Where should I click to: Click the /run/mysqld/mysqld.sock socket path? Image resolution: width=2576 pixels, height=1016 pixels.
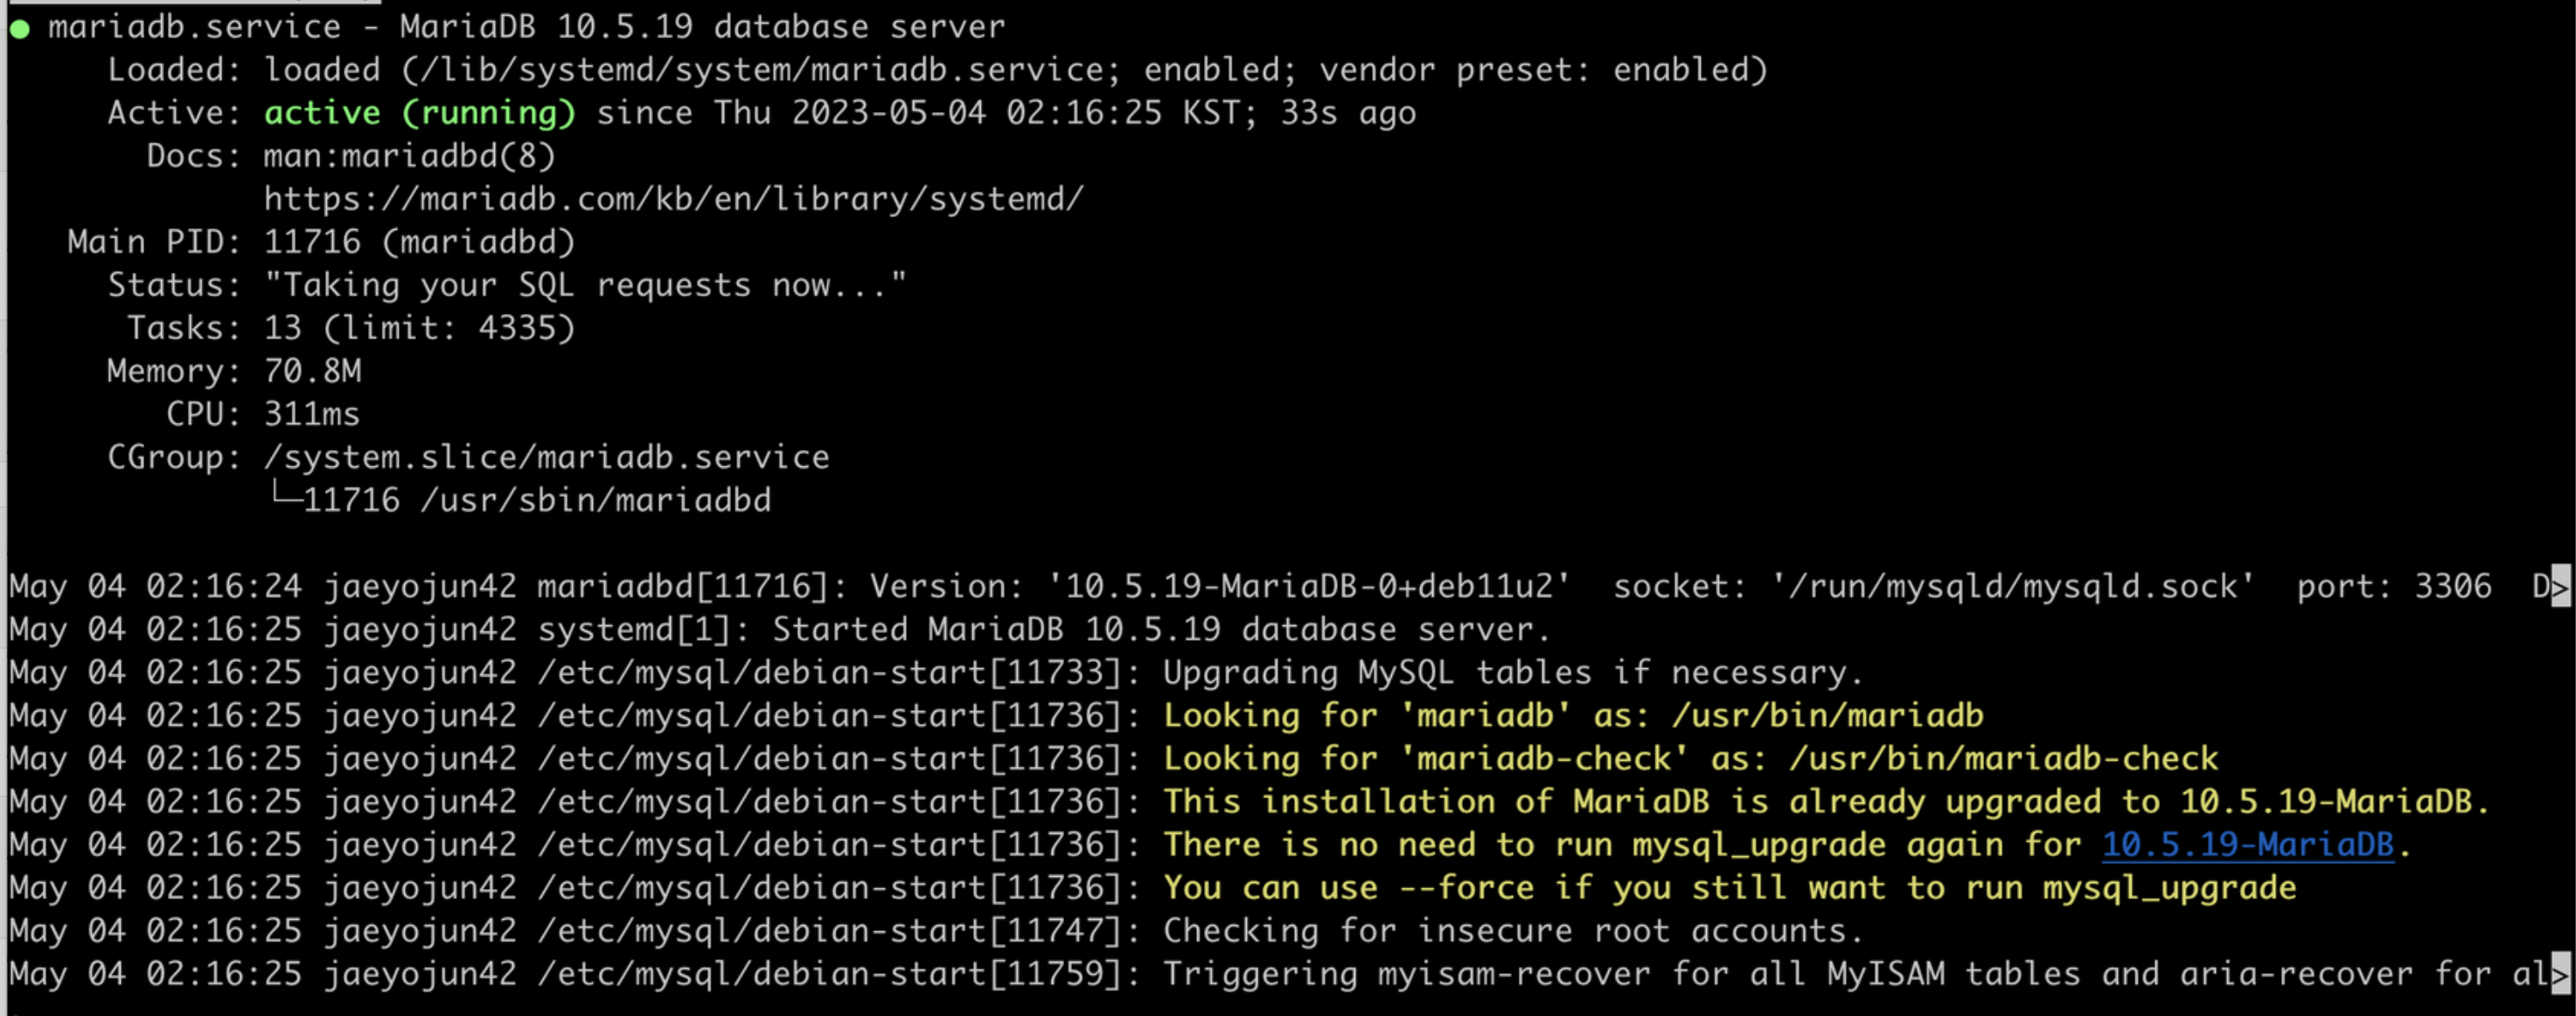tap(2012, 586)
